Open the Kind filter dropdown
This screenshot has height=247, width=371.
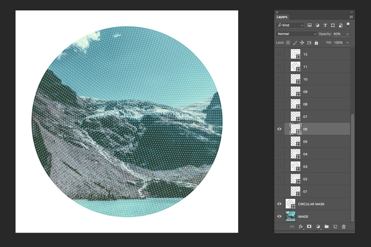pos(290,25)
